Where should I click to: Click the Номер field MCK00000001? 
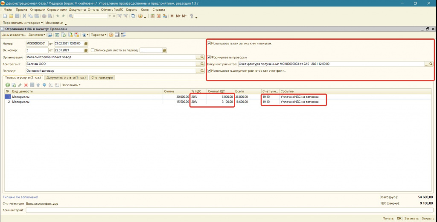pos(37,44)
